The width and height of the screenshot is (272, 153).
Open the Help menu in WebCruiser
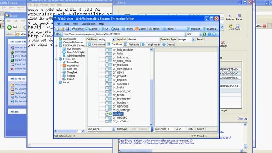(102, 24)
